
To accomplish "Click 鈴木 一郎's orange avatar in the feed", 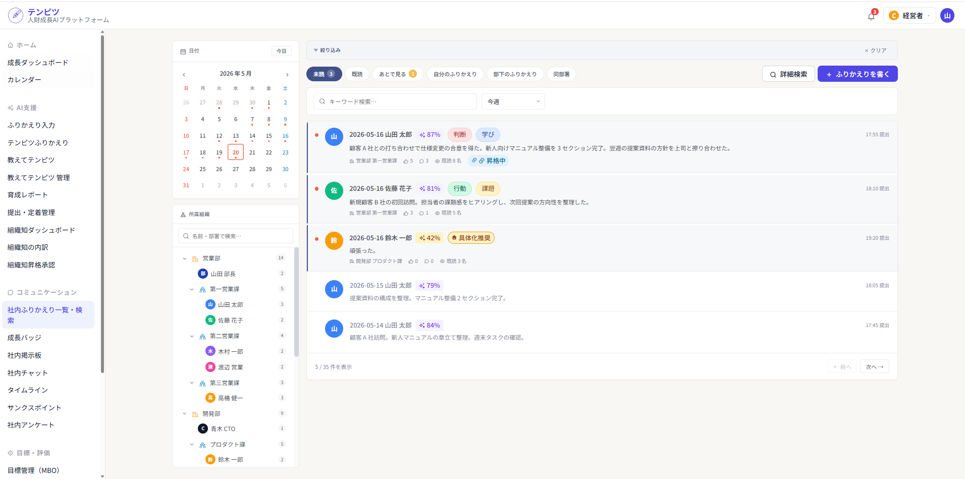I will (334, 240).
